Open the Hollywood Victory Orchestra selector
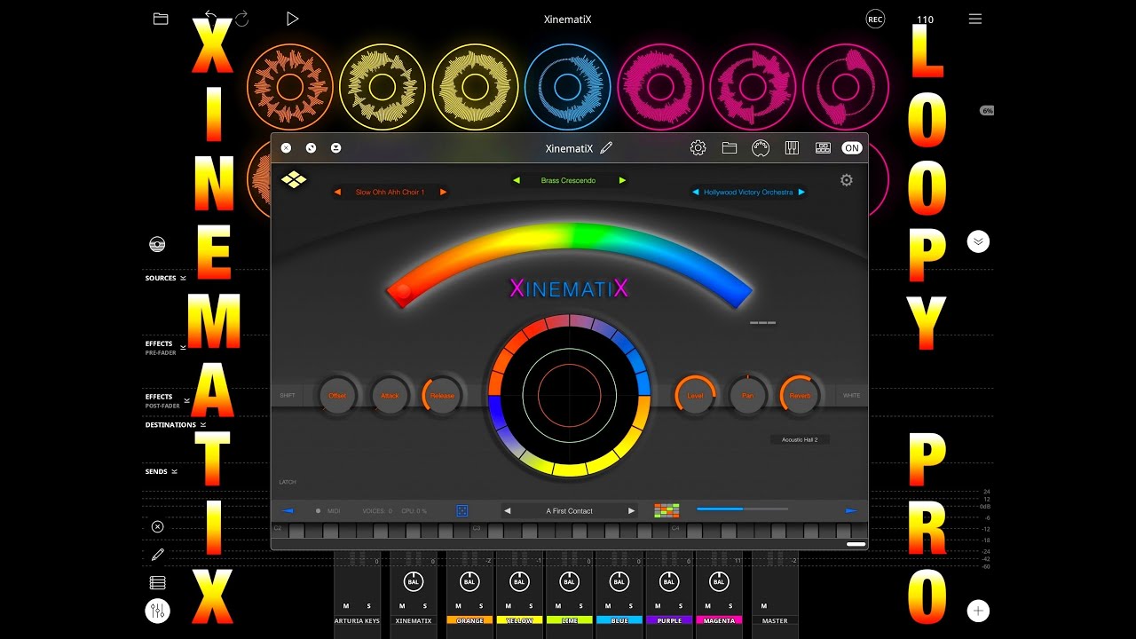Image resolution: width=1136 pixels, height=639 pixels. [x=748, y=192]
